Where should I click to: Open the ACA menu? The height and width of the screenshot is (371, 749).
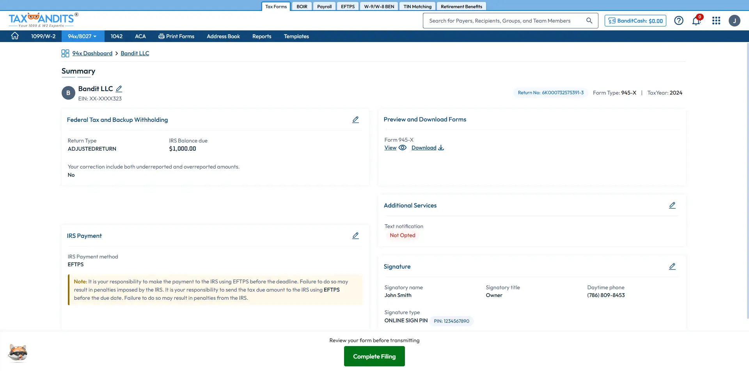point(140,36)
